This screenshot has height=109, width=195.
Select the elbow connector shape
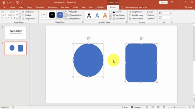click(5, 15)
